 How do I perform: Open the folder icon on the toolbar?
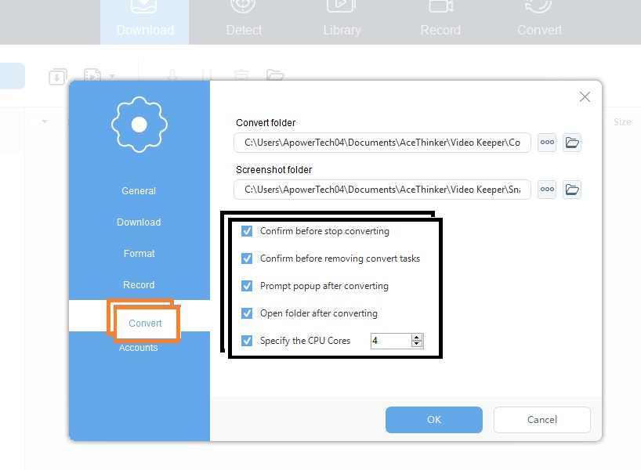(274, 75)
